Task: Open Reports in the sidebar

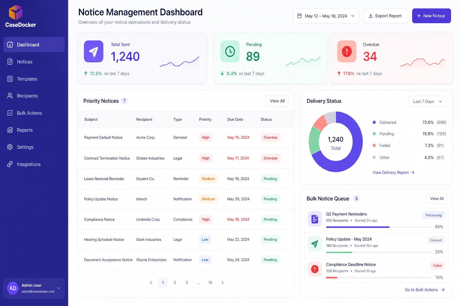Action: tap(34, 130)
